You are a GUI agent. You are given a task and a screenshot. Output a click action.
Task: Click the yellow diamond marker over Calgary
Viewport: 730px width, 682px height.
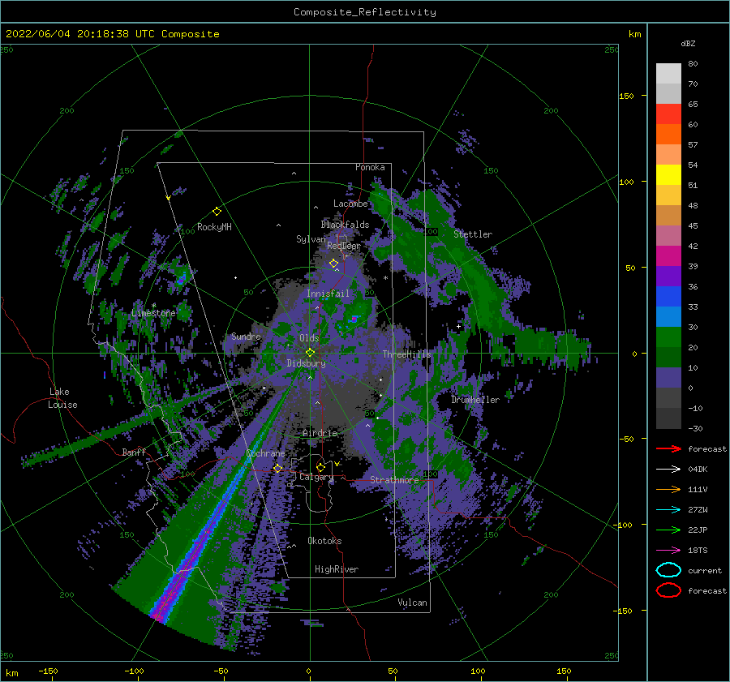[320, 467]
